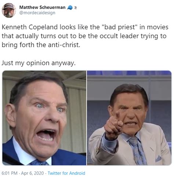Image resolution: width=174 pixels, height=178 pixels.
Task: Click the words "Kenneth Copeland" in the tweet
Action: coord(30,27)
